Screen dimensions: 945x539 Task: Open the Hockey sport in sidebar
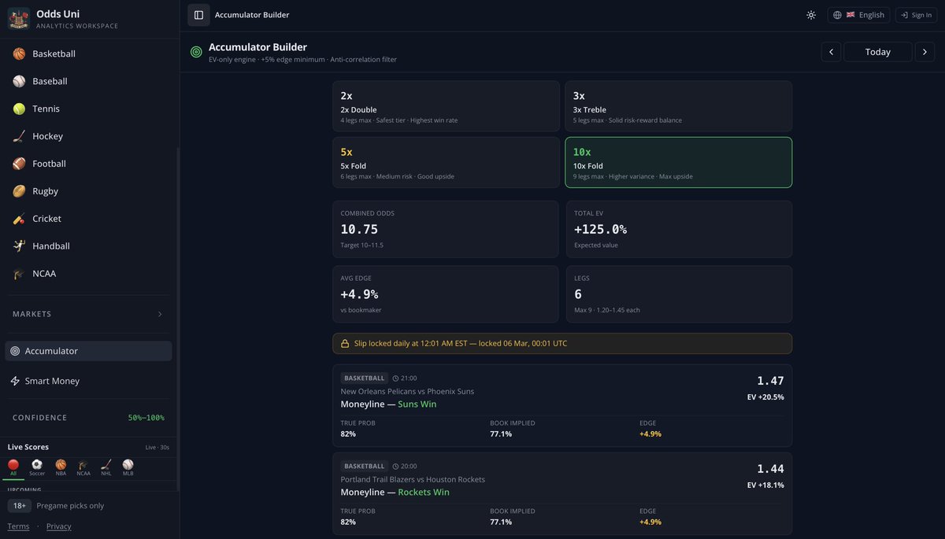point(88,136)
